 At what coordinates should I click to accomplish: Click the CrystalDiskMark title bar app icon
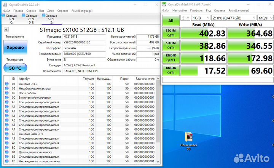164,4
